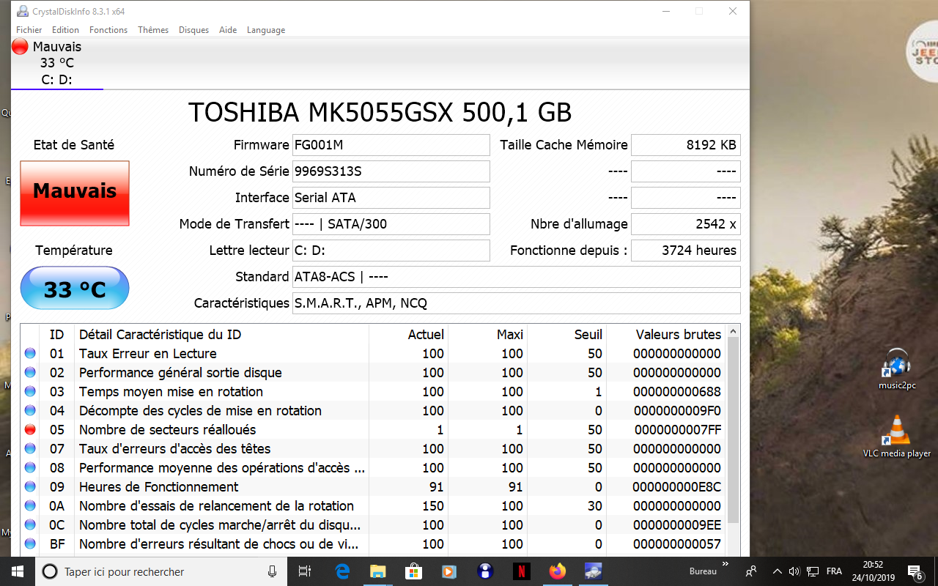Select the Mauvais C: D: disk tab
This screenshot has width=938, height=586.
click(57, 64)
